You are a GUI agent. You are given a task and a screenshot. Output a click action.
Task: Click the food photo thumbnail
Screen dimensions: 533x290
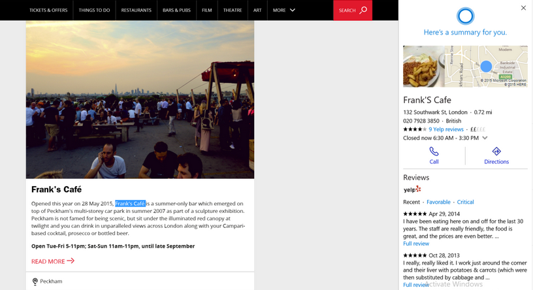click(424, 66)
